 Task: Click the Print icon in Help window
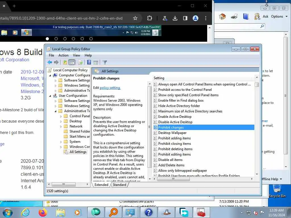tap(234, 17)
